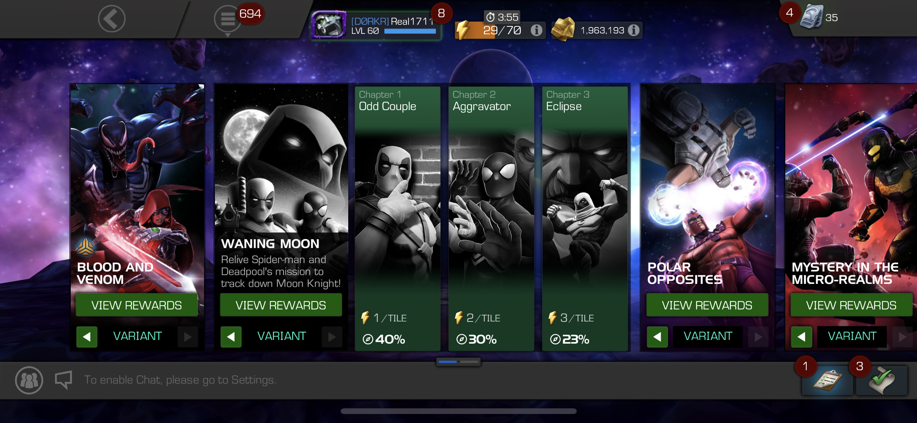This screenshot has width=917, height=423.
Task: Open the units crystal icon showing 35
Action: pos(812,17)
